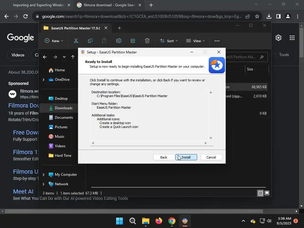This screenshot has width=304, height=228.
Task: Open the See more three-dots menu in Explorer
Action: pyautogui.click(x=217, y=41)
